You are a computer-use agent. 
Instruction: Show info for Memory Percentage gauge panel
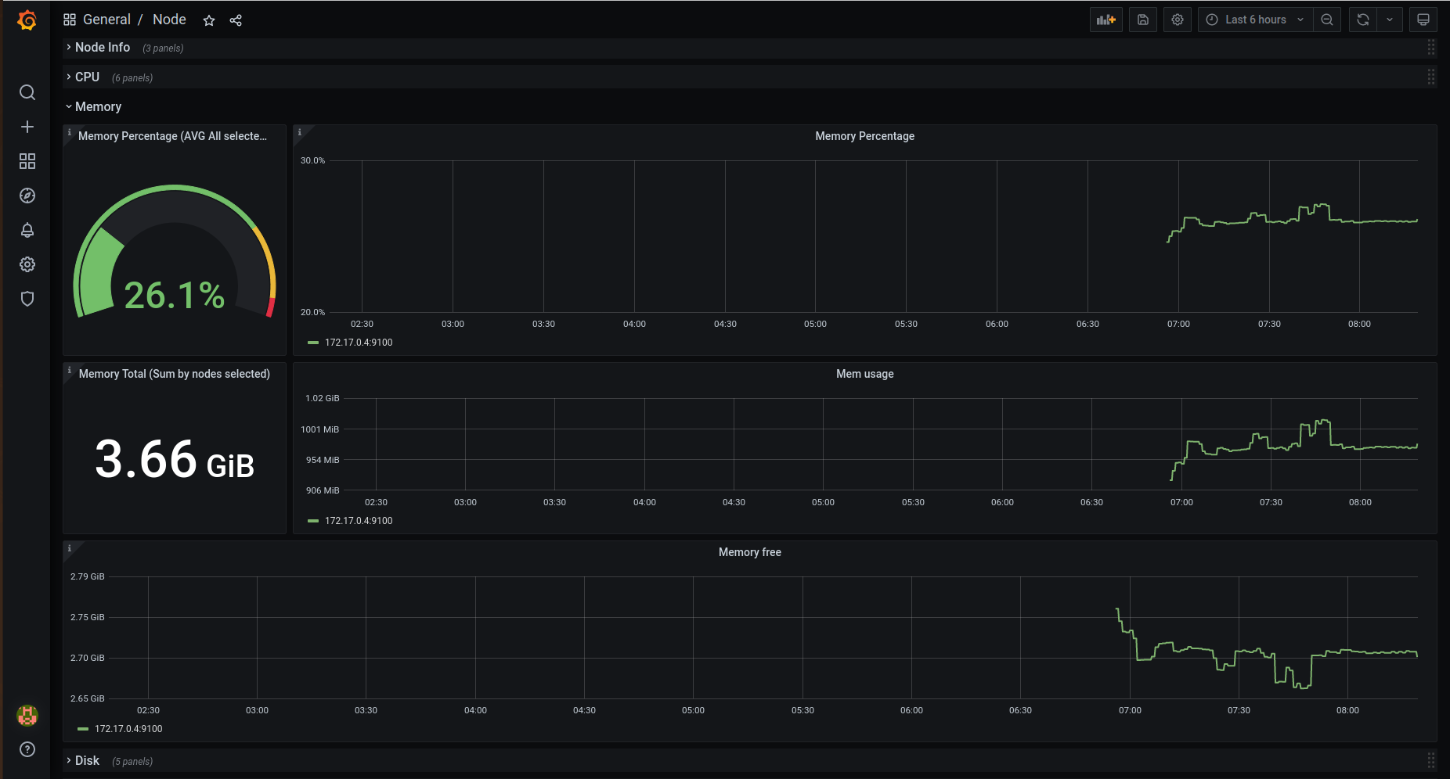click(x=70, y=132)
